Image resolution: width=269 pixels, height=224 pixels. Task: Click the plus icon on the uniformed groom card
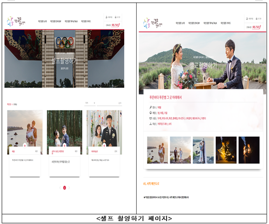point(104,146)
